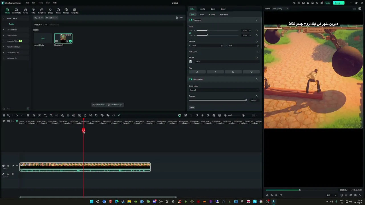The height and width of the screenshot is (205, 365).
Task: Open the Record dropdown
Action: 51,18
